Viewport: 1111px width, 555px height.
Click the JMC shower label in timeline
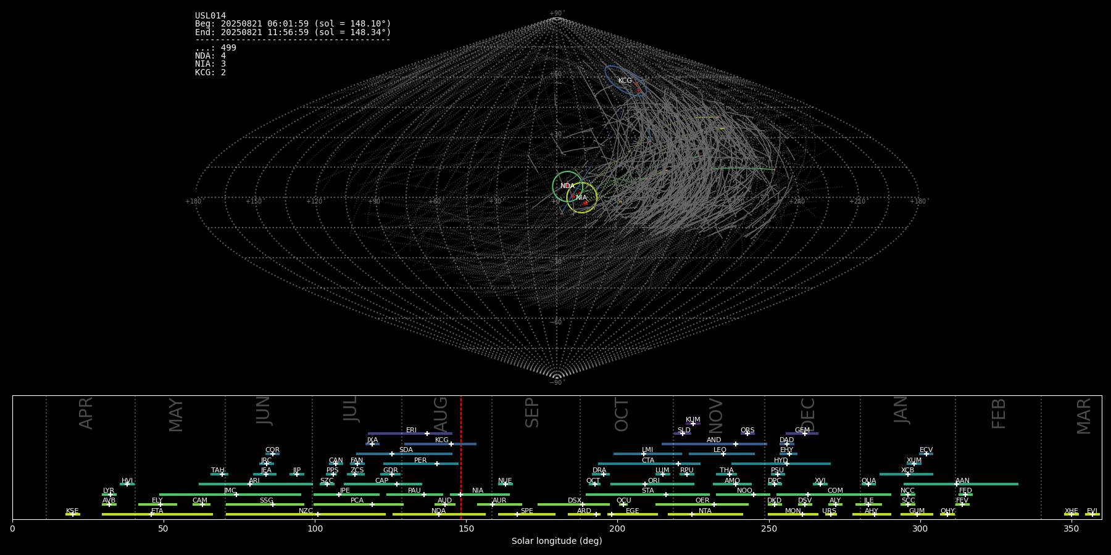point(230,491)
